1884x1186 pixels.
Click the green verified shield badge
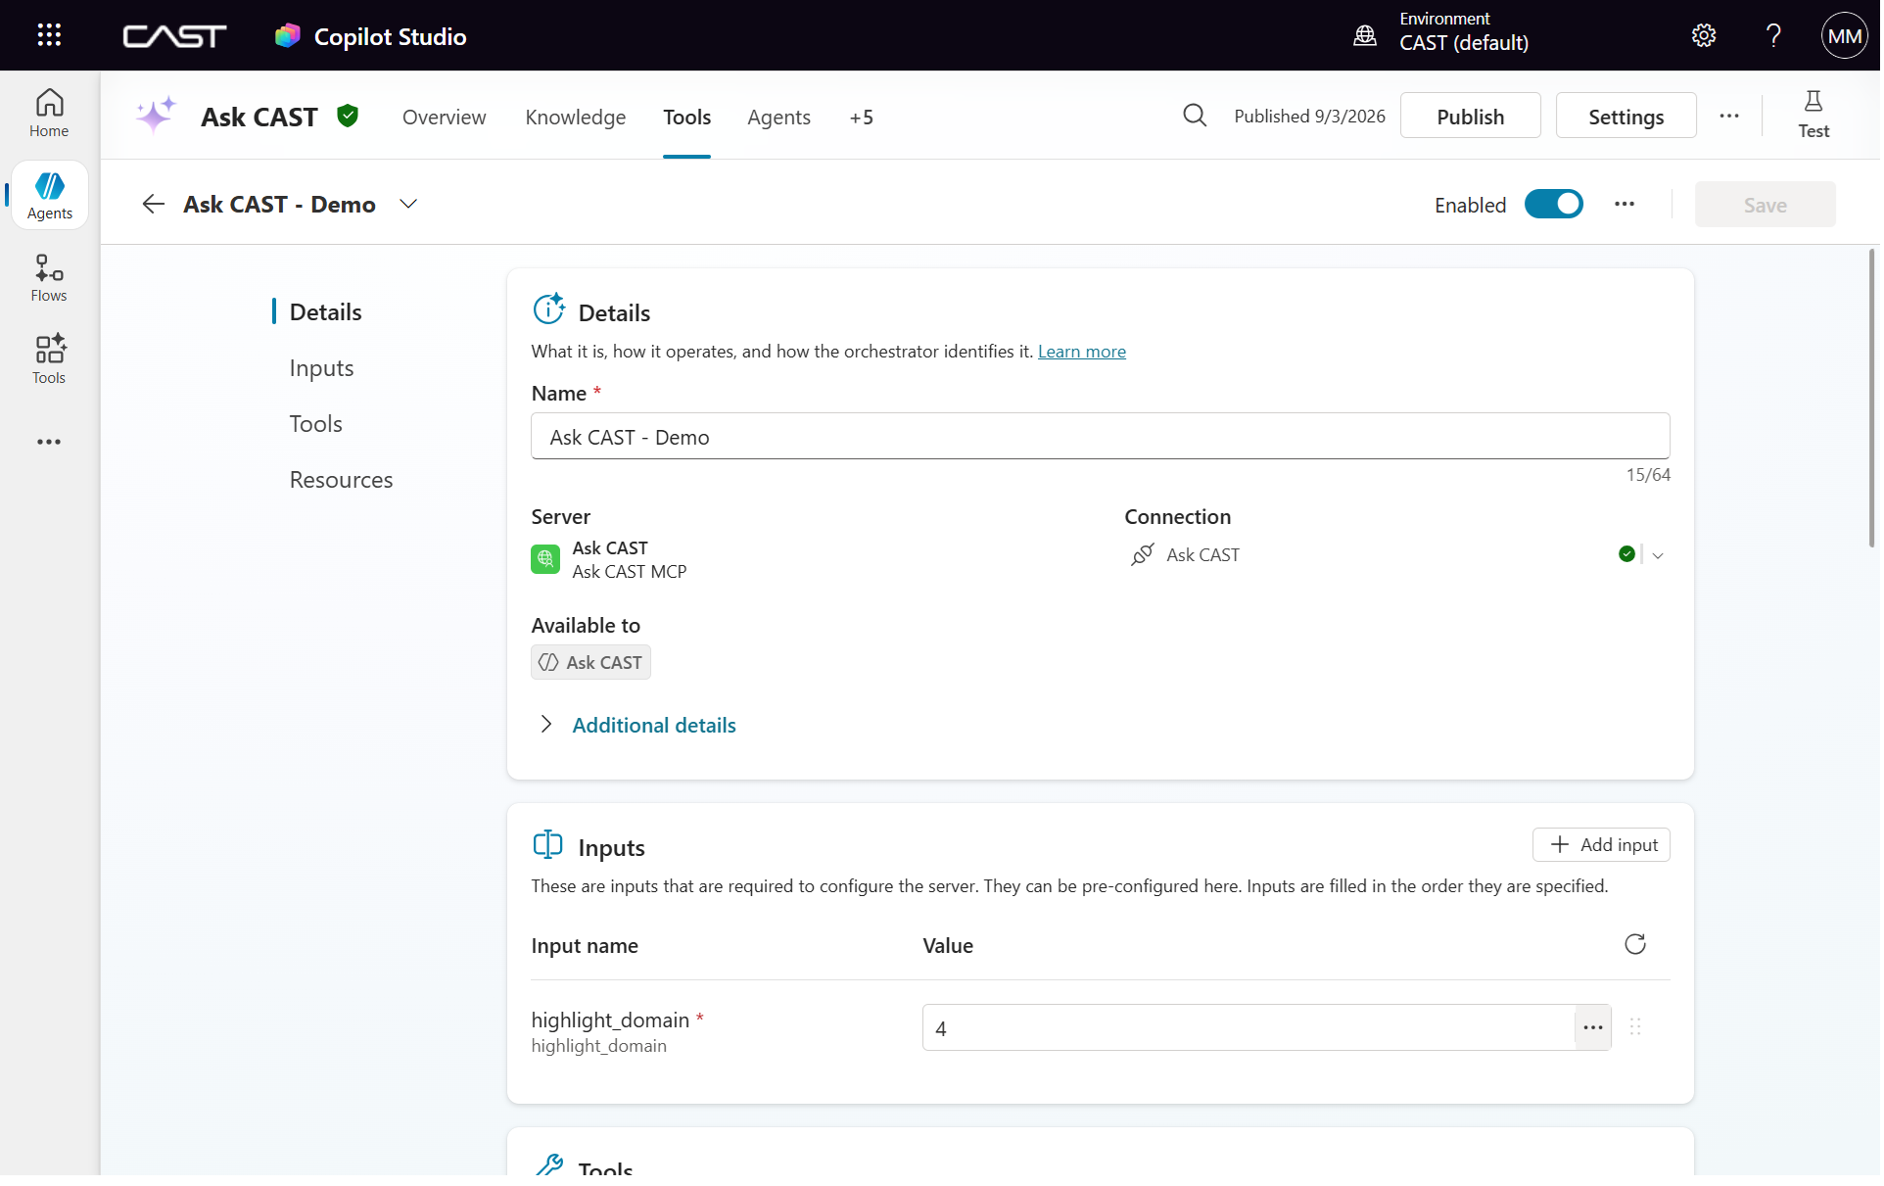point(348,116)
